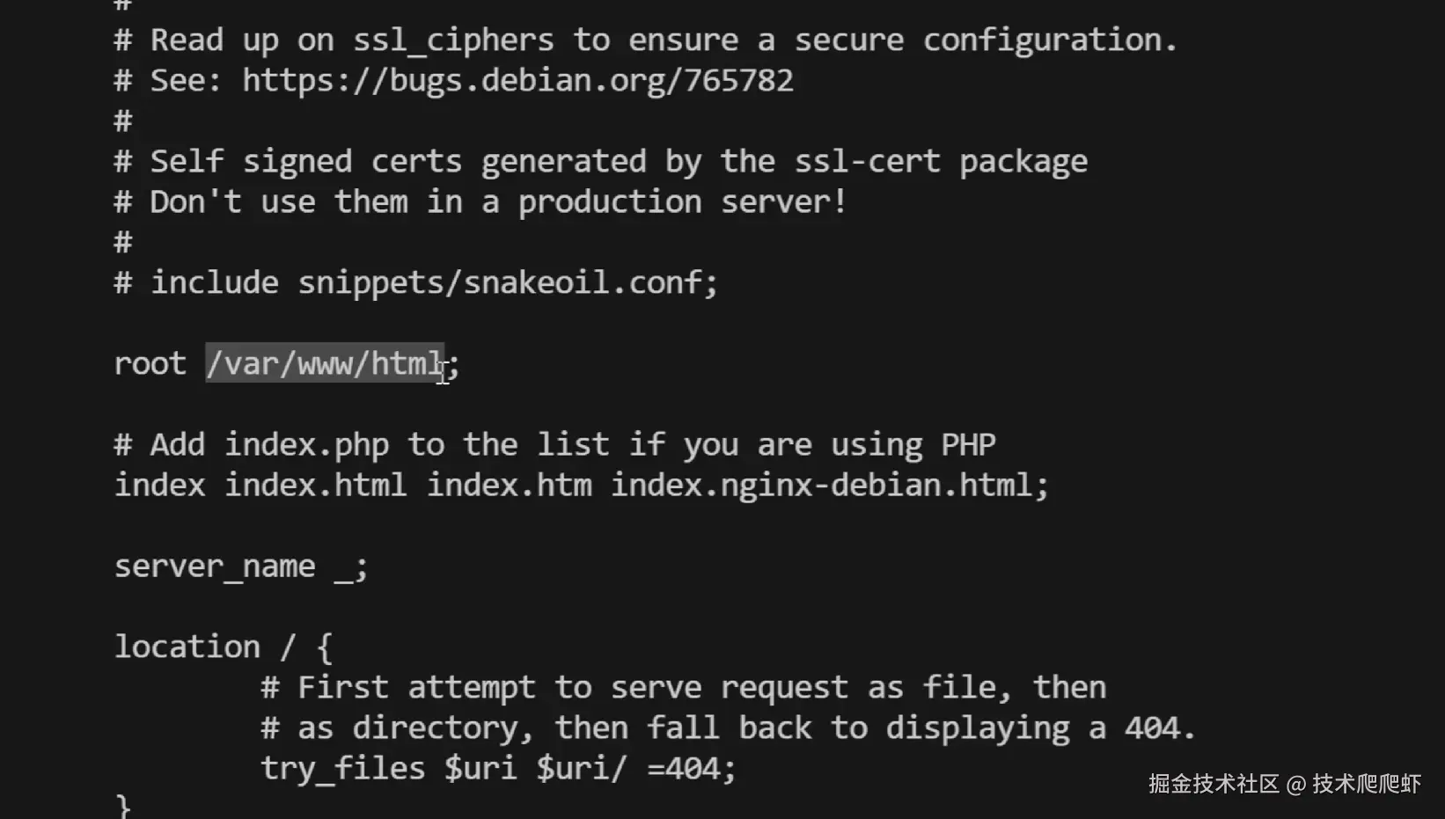This screenshot has width=1445, height=819.
Task: Click the ssl-cert word in comment
Action: [867, 162]
